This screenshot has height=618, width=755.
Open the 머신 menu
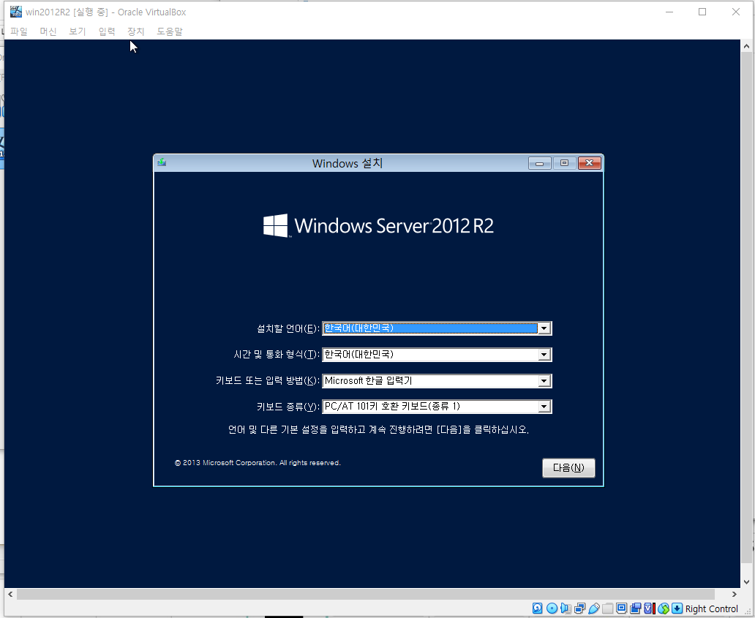pyautogui.click(x=48, y=31)
